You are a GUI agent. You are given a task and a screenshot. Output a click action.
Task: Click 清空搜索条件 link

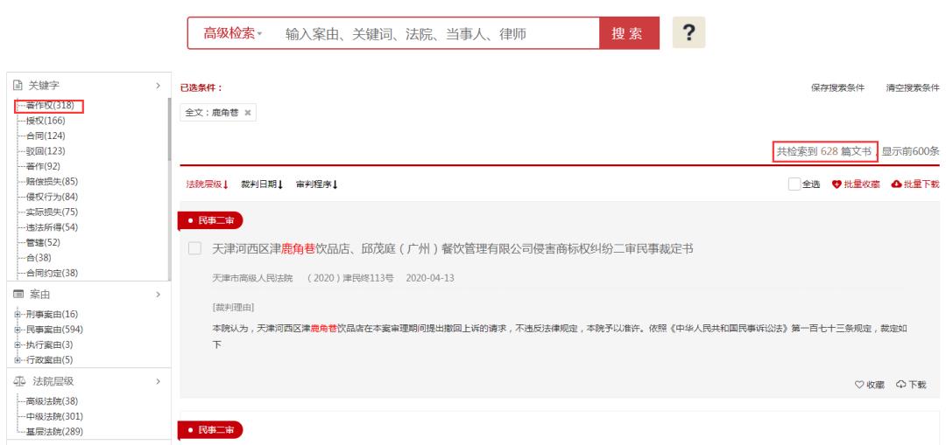(912, 87)
